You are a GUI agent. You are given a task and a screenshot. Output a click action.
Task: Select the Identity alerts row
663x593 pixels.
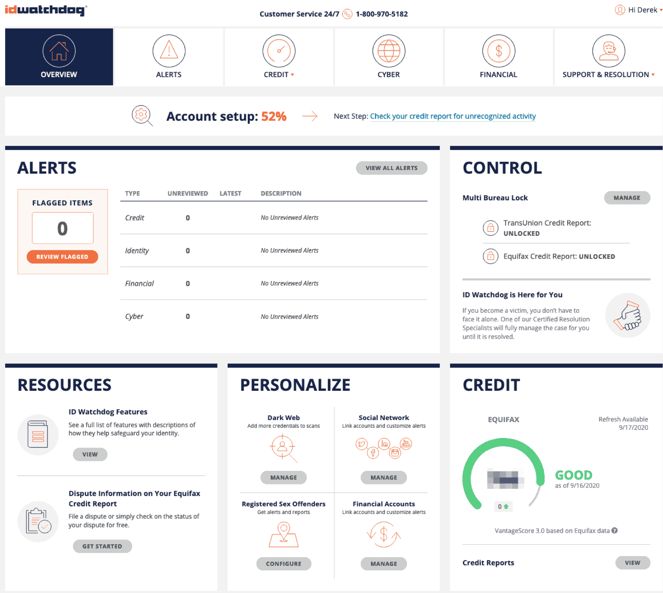coord(274,251)
